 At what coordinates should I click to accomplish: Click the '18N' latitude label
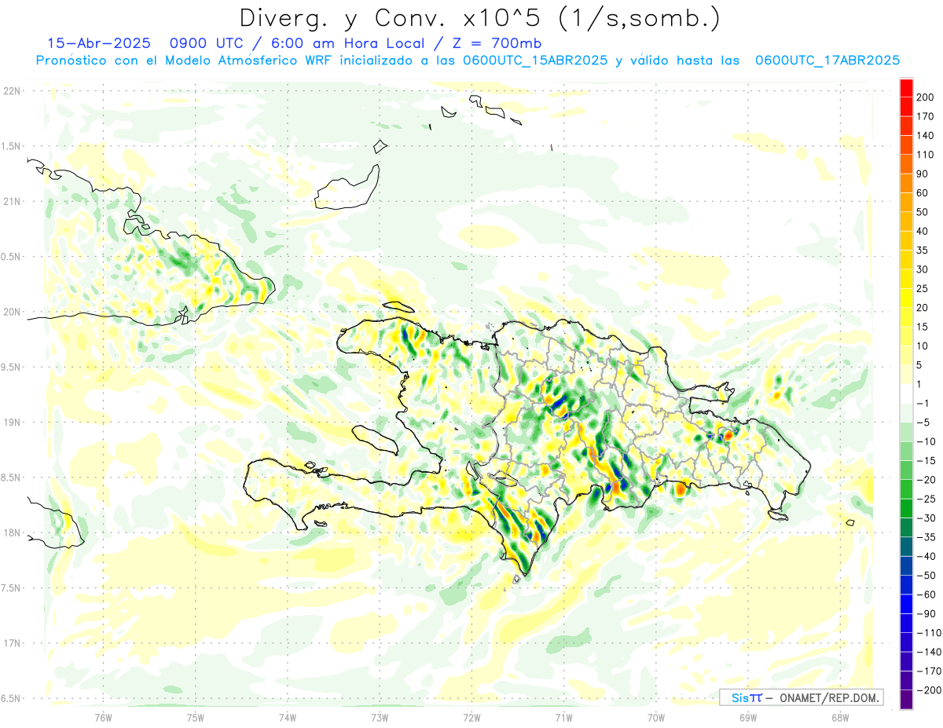coord(12,532)
